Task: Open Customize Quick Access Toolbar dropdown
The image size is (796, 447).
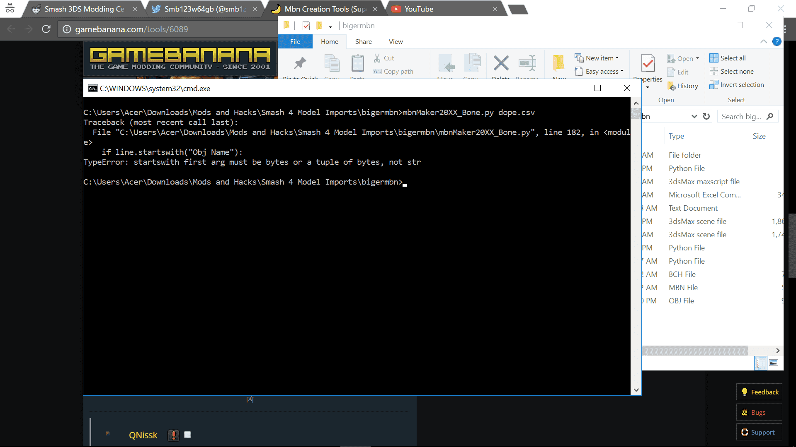Action: click(330, 26)
